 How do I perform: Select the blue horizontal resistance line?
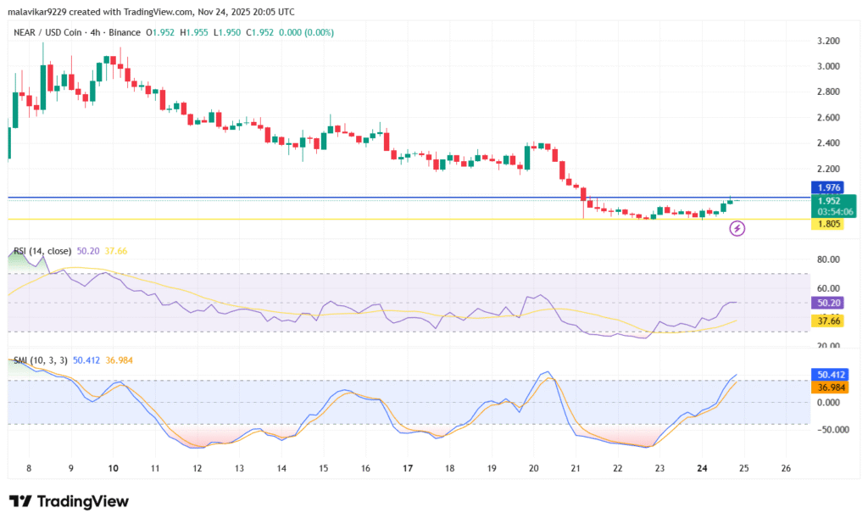click(339, 198)
